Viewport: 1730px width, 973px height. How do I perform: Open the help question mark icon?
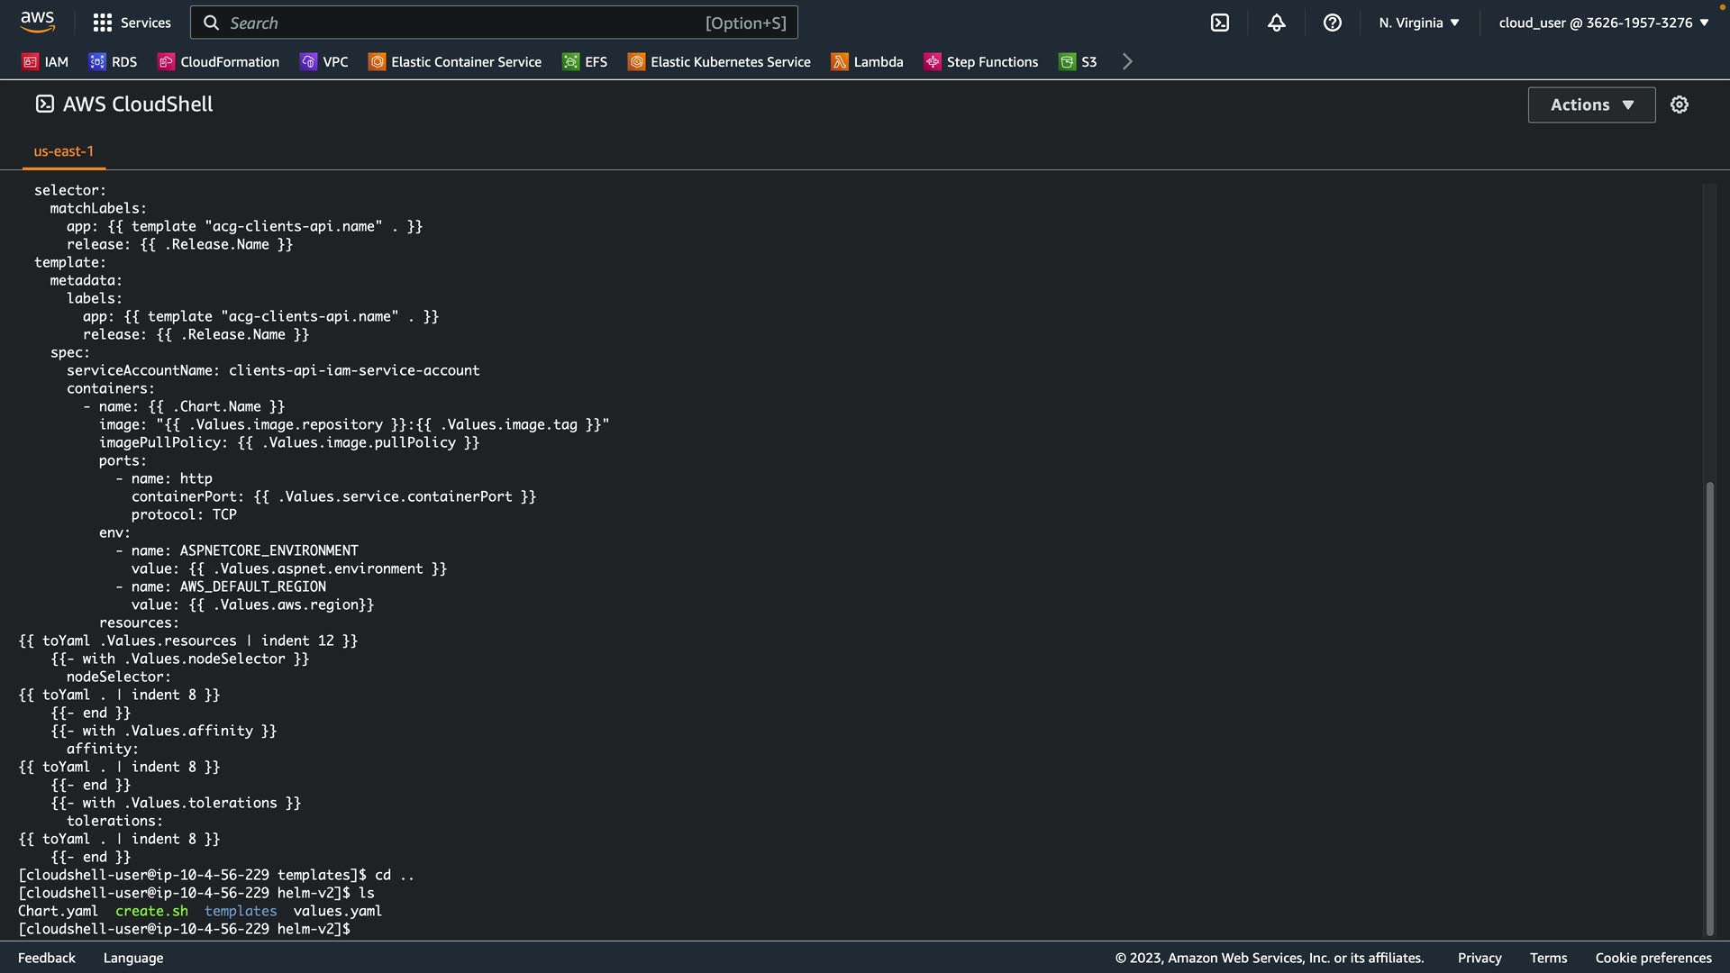point(1332,23)
